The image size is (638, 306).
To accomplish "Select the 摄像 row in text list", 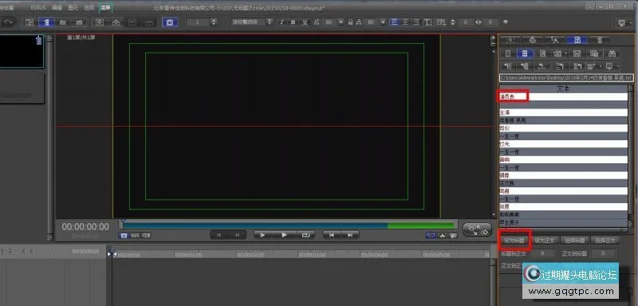I will (564, 176).
